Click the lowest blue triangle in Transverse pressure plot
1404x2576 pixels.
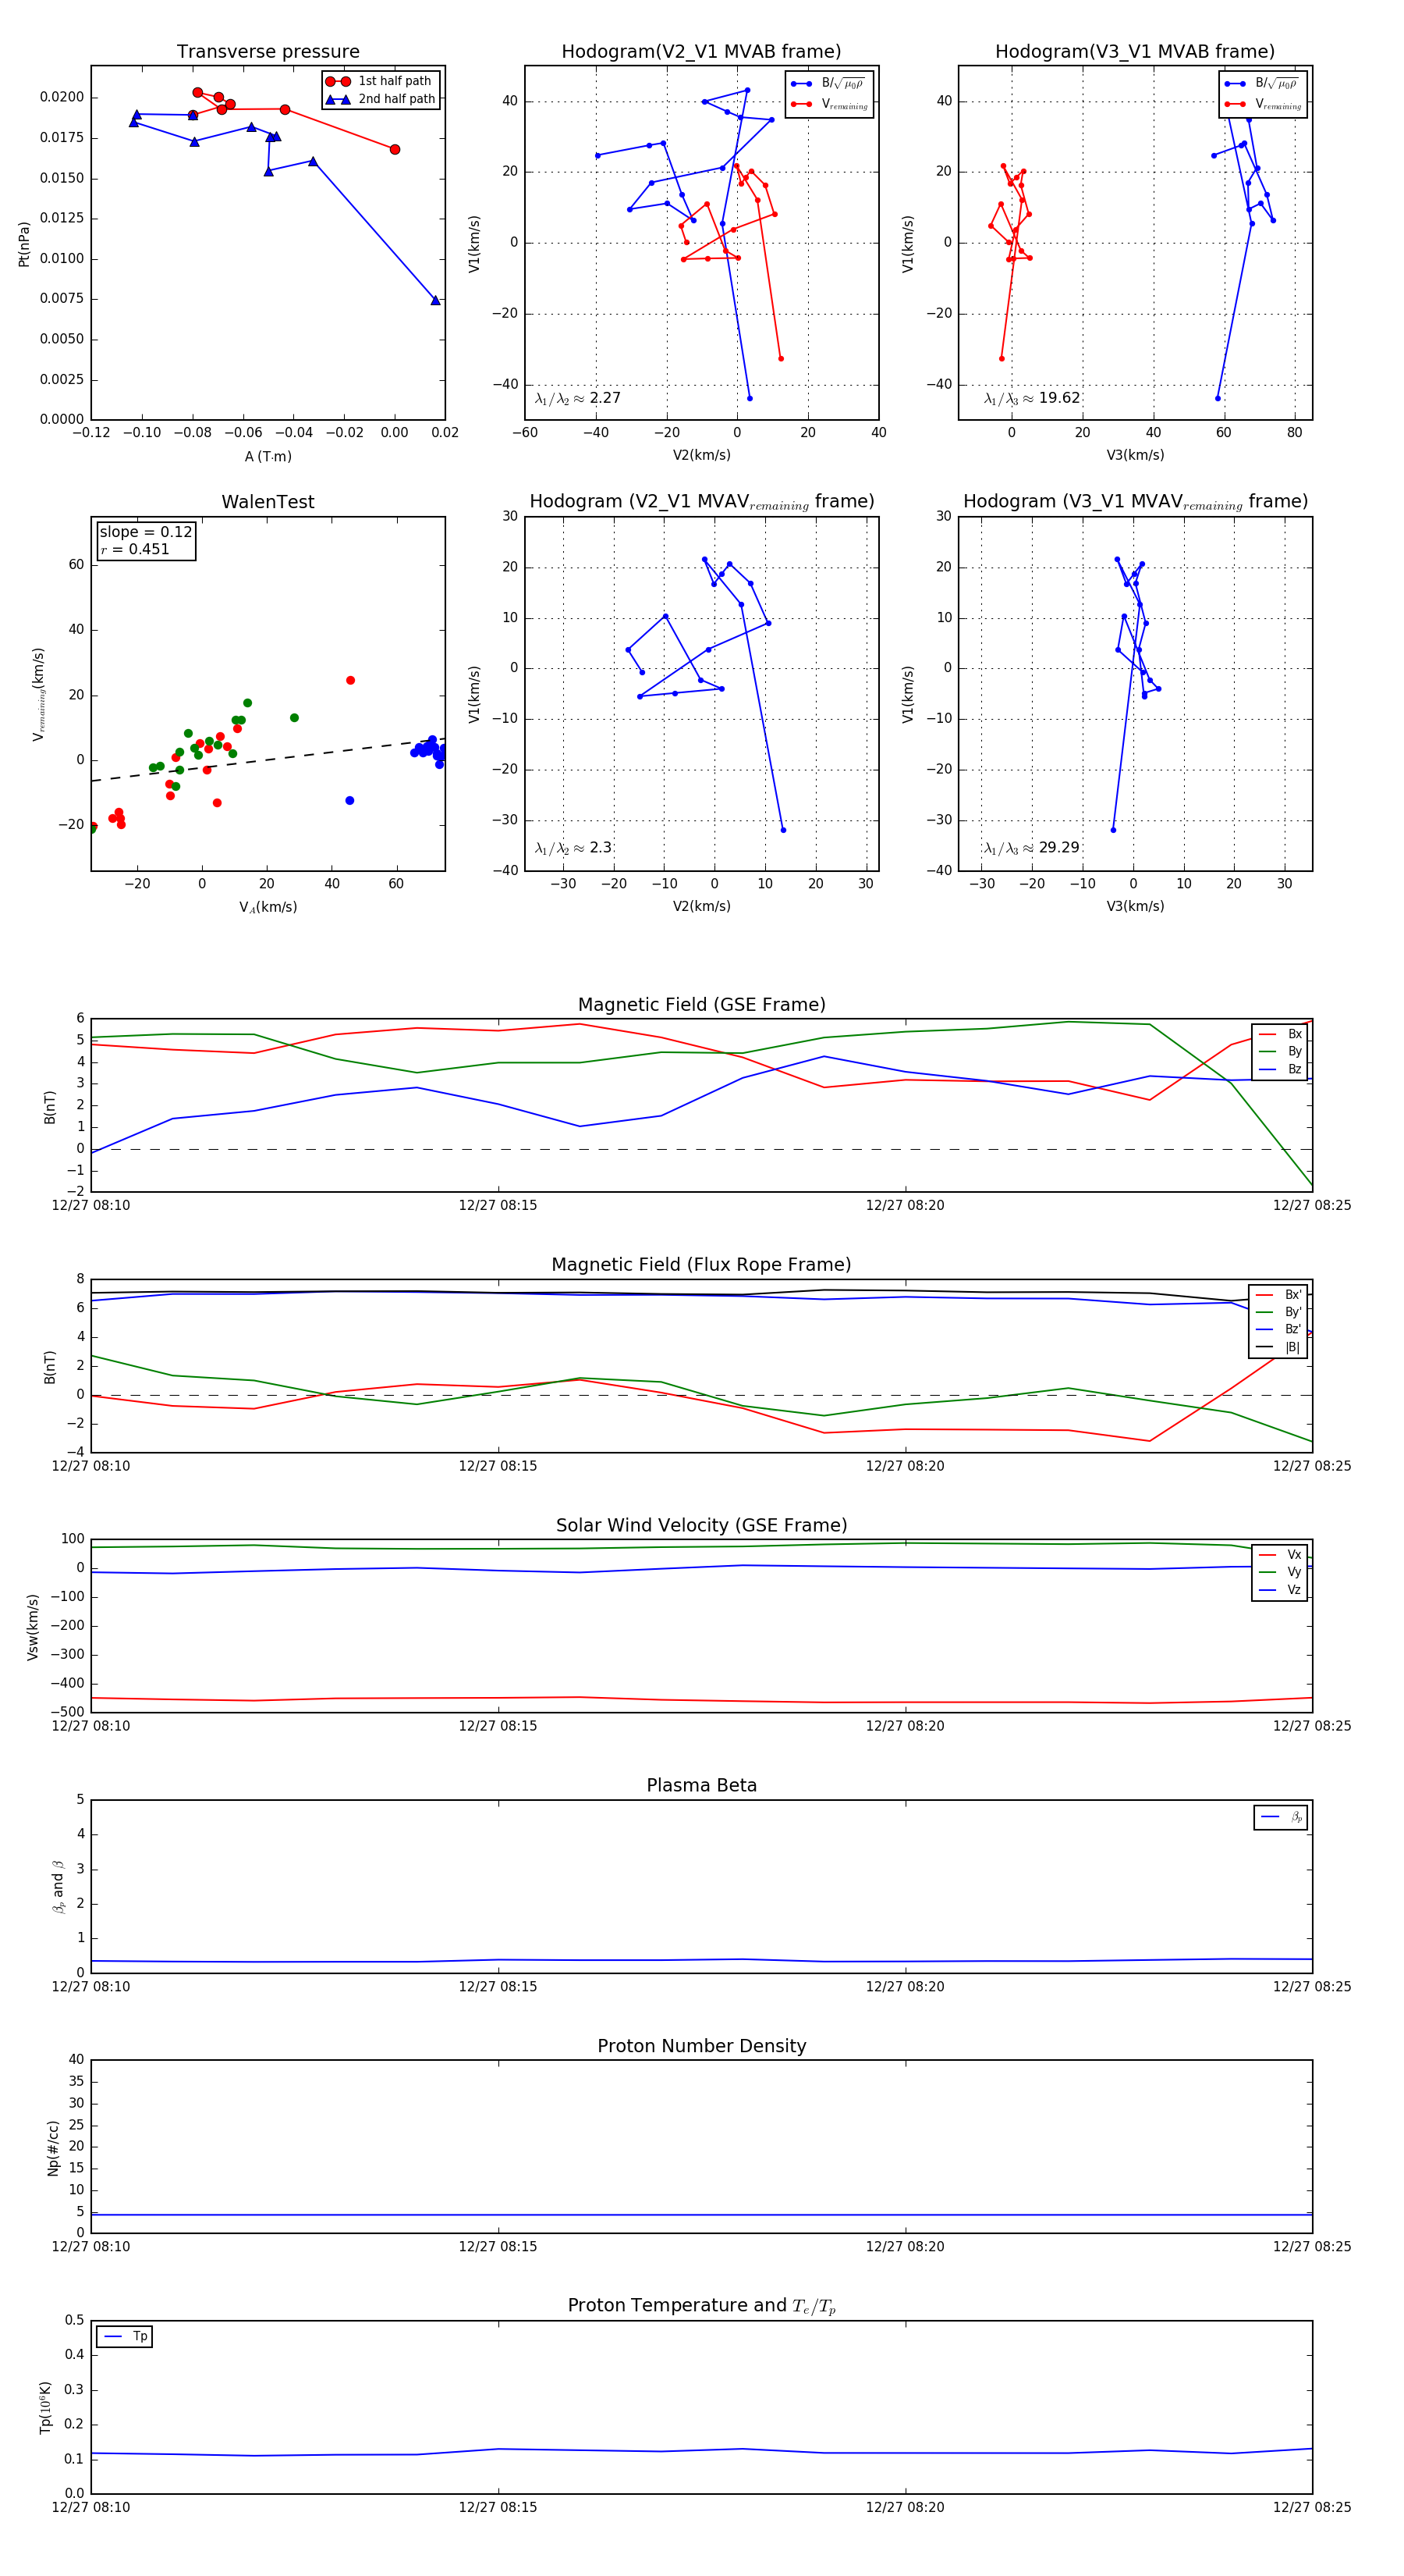pyautogui.click(x=434, y=300)
